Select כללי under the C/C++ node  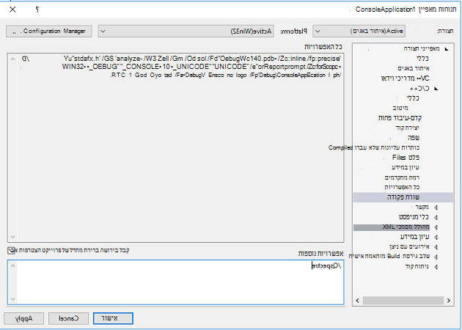coord(413,98)
